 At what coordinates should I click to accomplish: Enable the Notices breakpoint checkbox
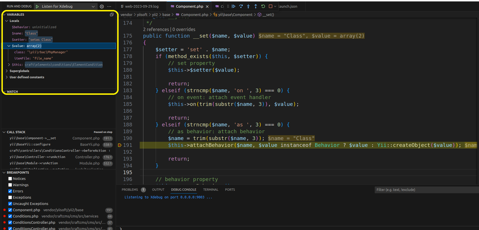click(10, 178)
